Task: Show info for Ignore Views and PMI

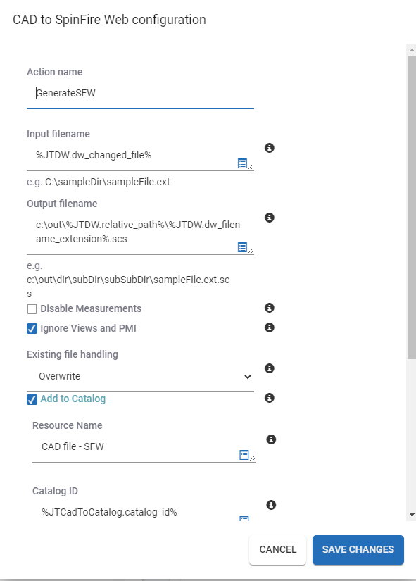Action: [x=270, y=327]
